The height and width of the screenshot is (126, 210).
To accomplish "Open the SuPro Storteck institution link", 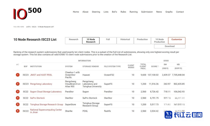I will (37, 98).
